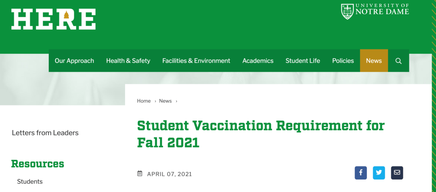436x192 pixels.
Task: Click the Student Vaccination Requirement article title
Action: (261, 134)
